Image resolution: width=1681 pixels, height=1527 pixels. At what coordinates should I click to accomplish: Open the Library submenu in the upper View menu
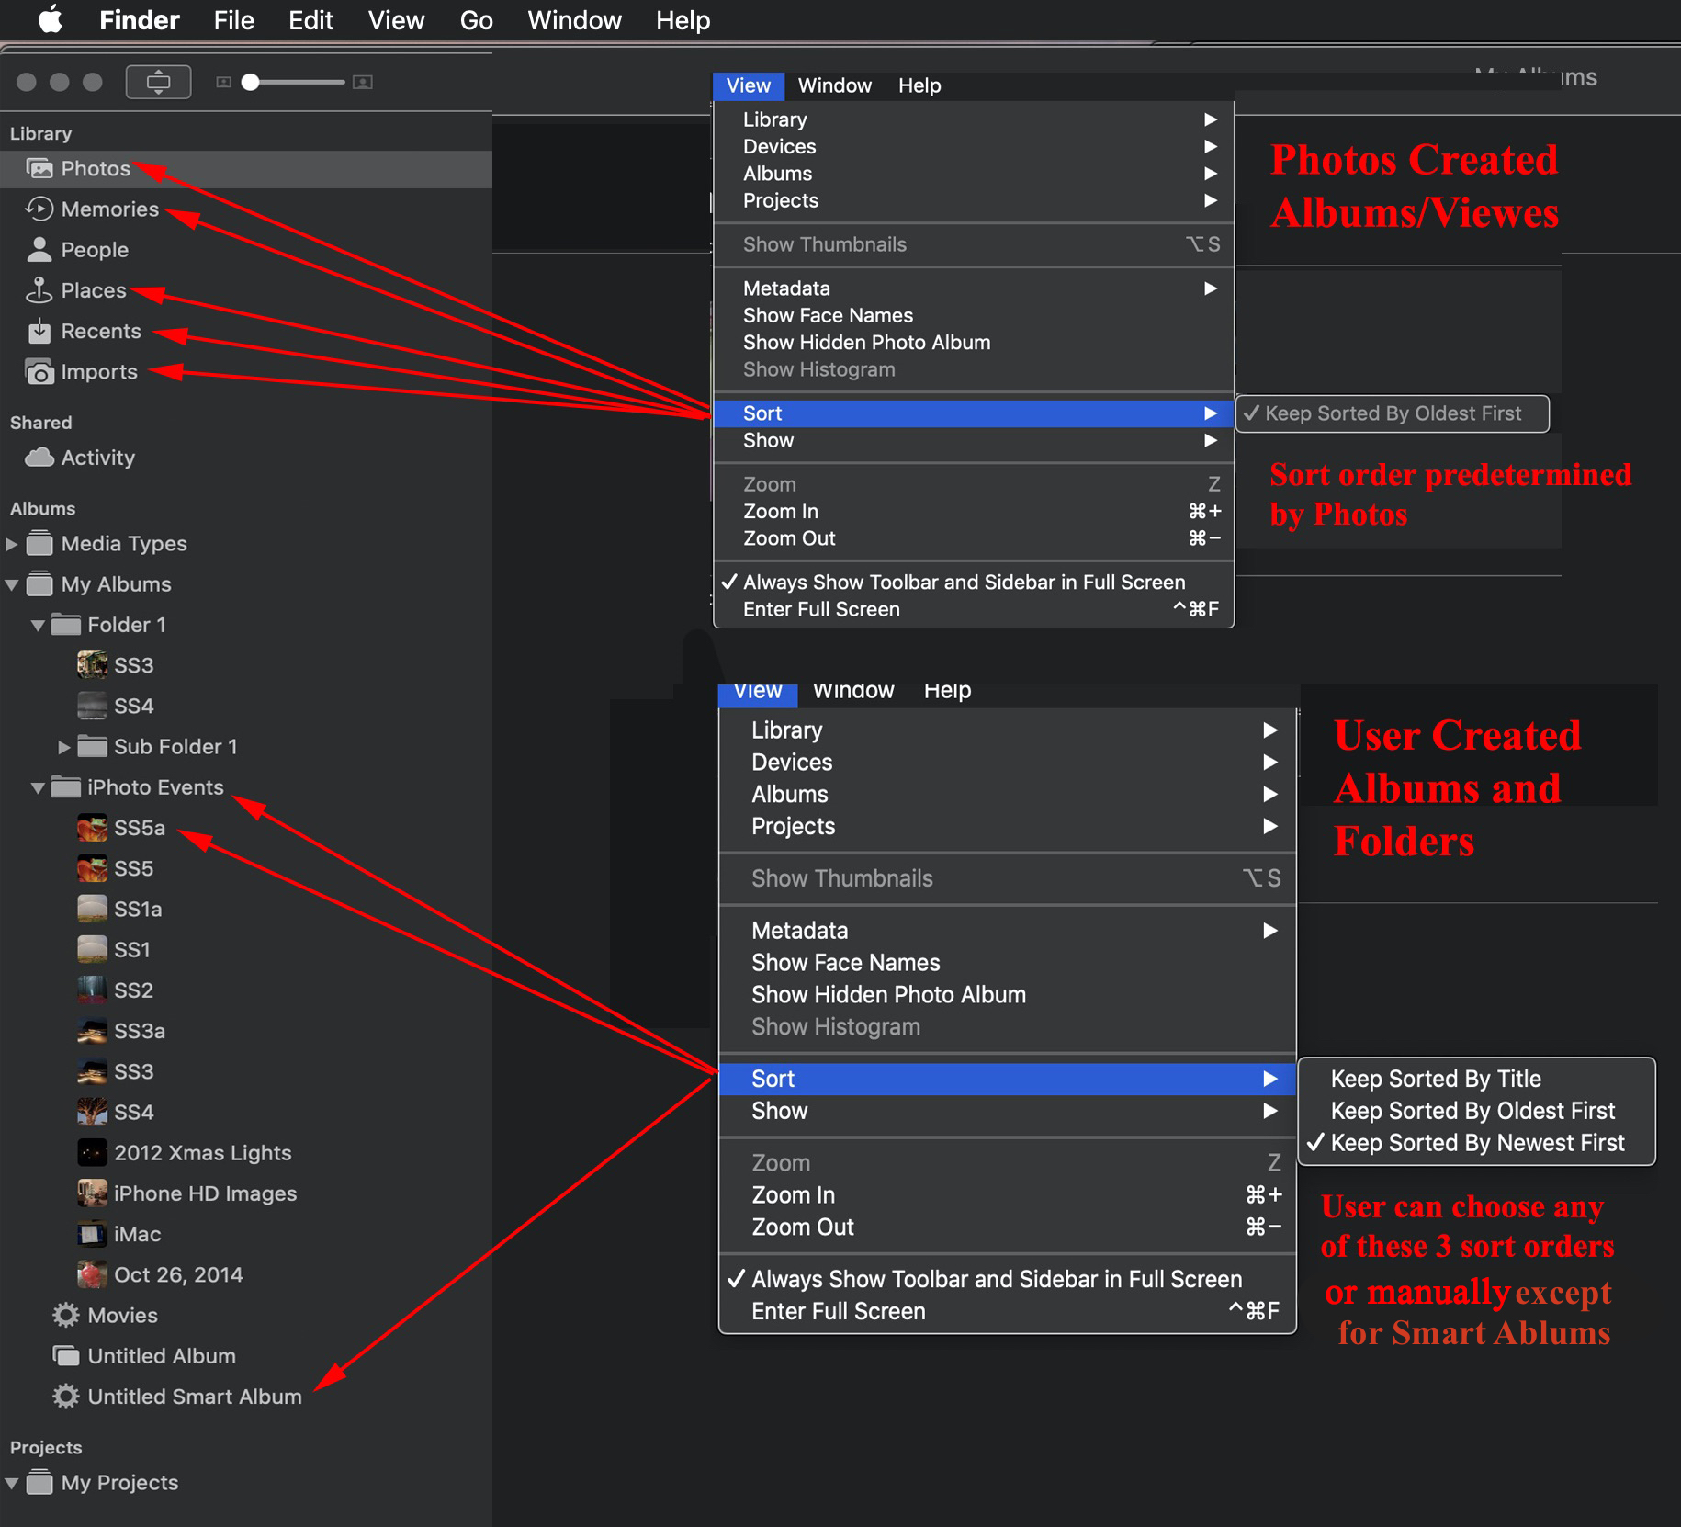(974, 119)
